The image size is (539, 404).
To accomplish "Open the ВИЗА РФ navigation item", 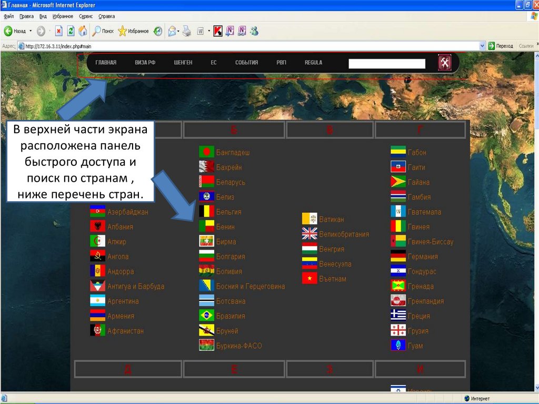I will point(145,63).
